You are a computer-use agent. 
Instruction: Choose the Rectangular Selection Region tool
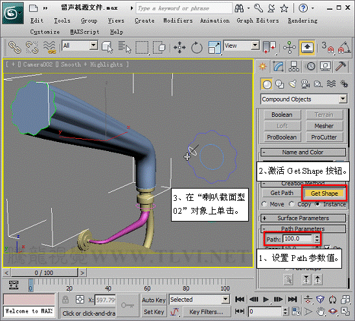pos(142,47)
